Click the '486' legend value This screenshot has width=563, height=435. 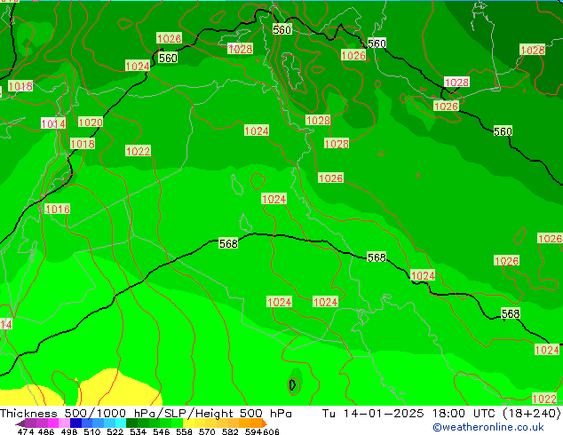pos(46,431)
